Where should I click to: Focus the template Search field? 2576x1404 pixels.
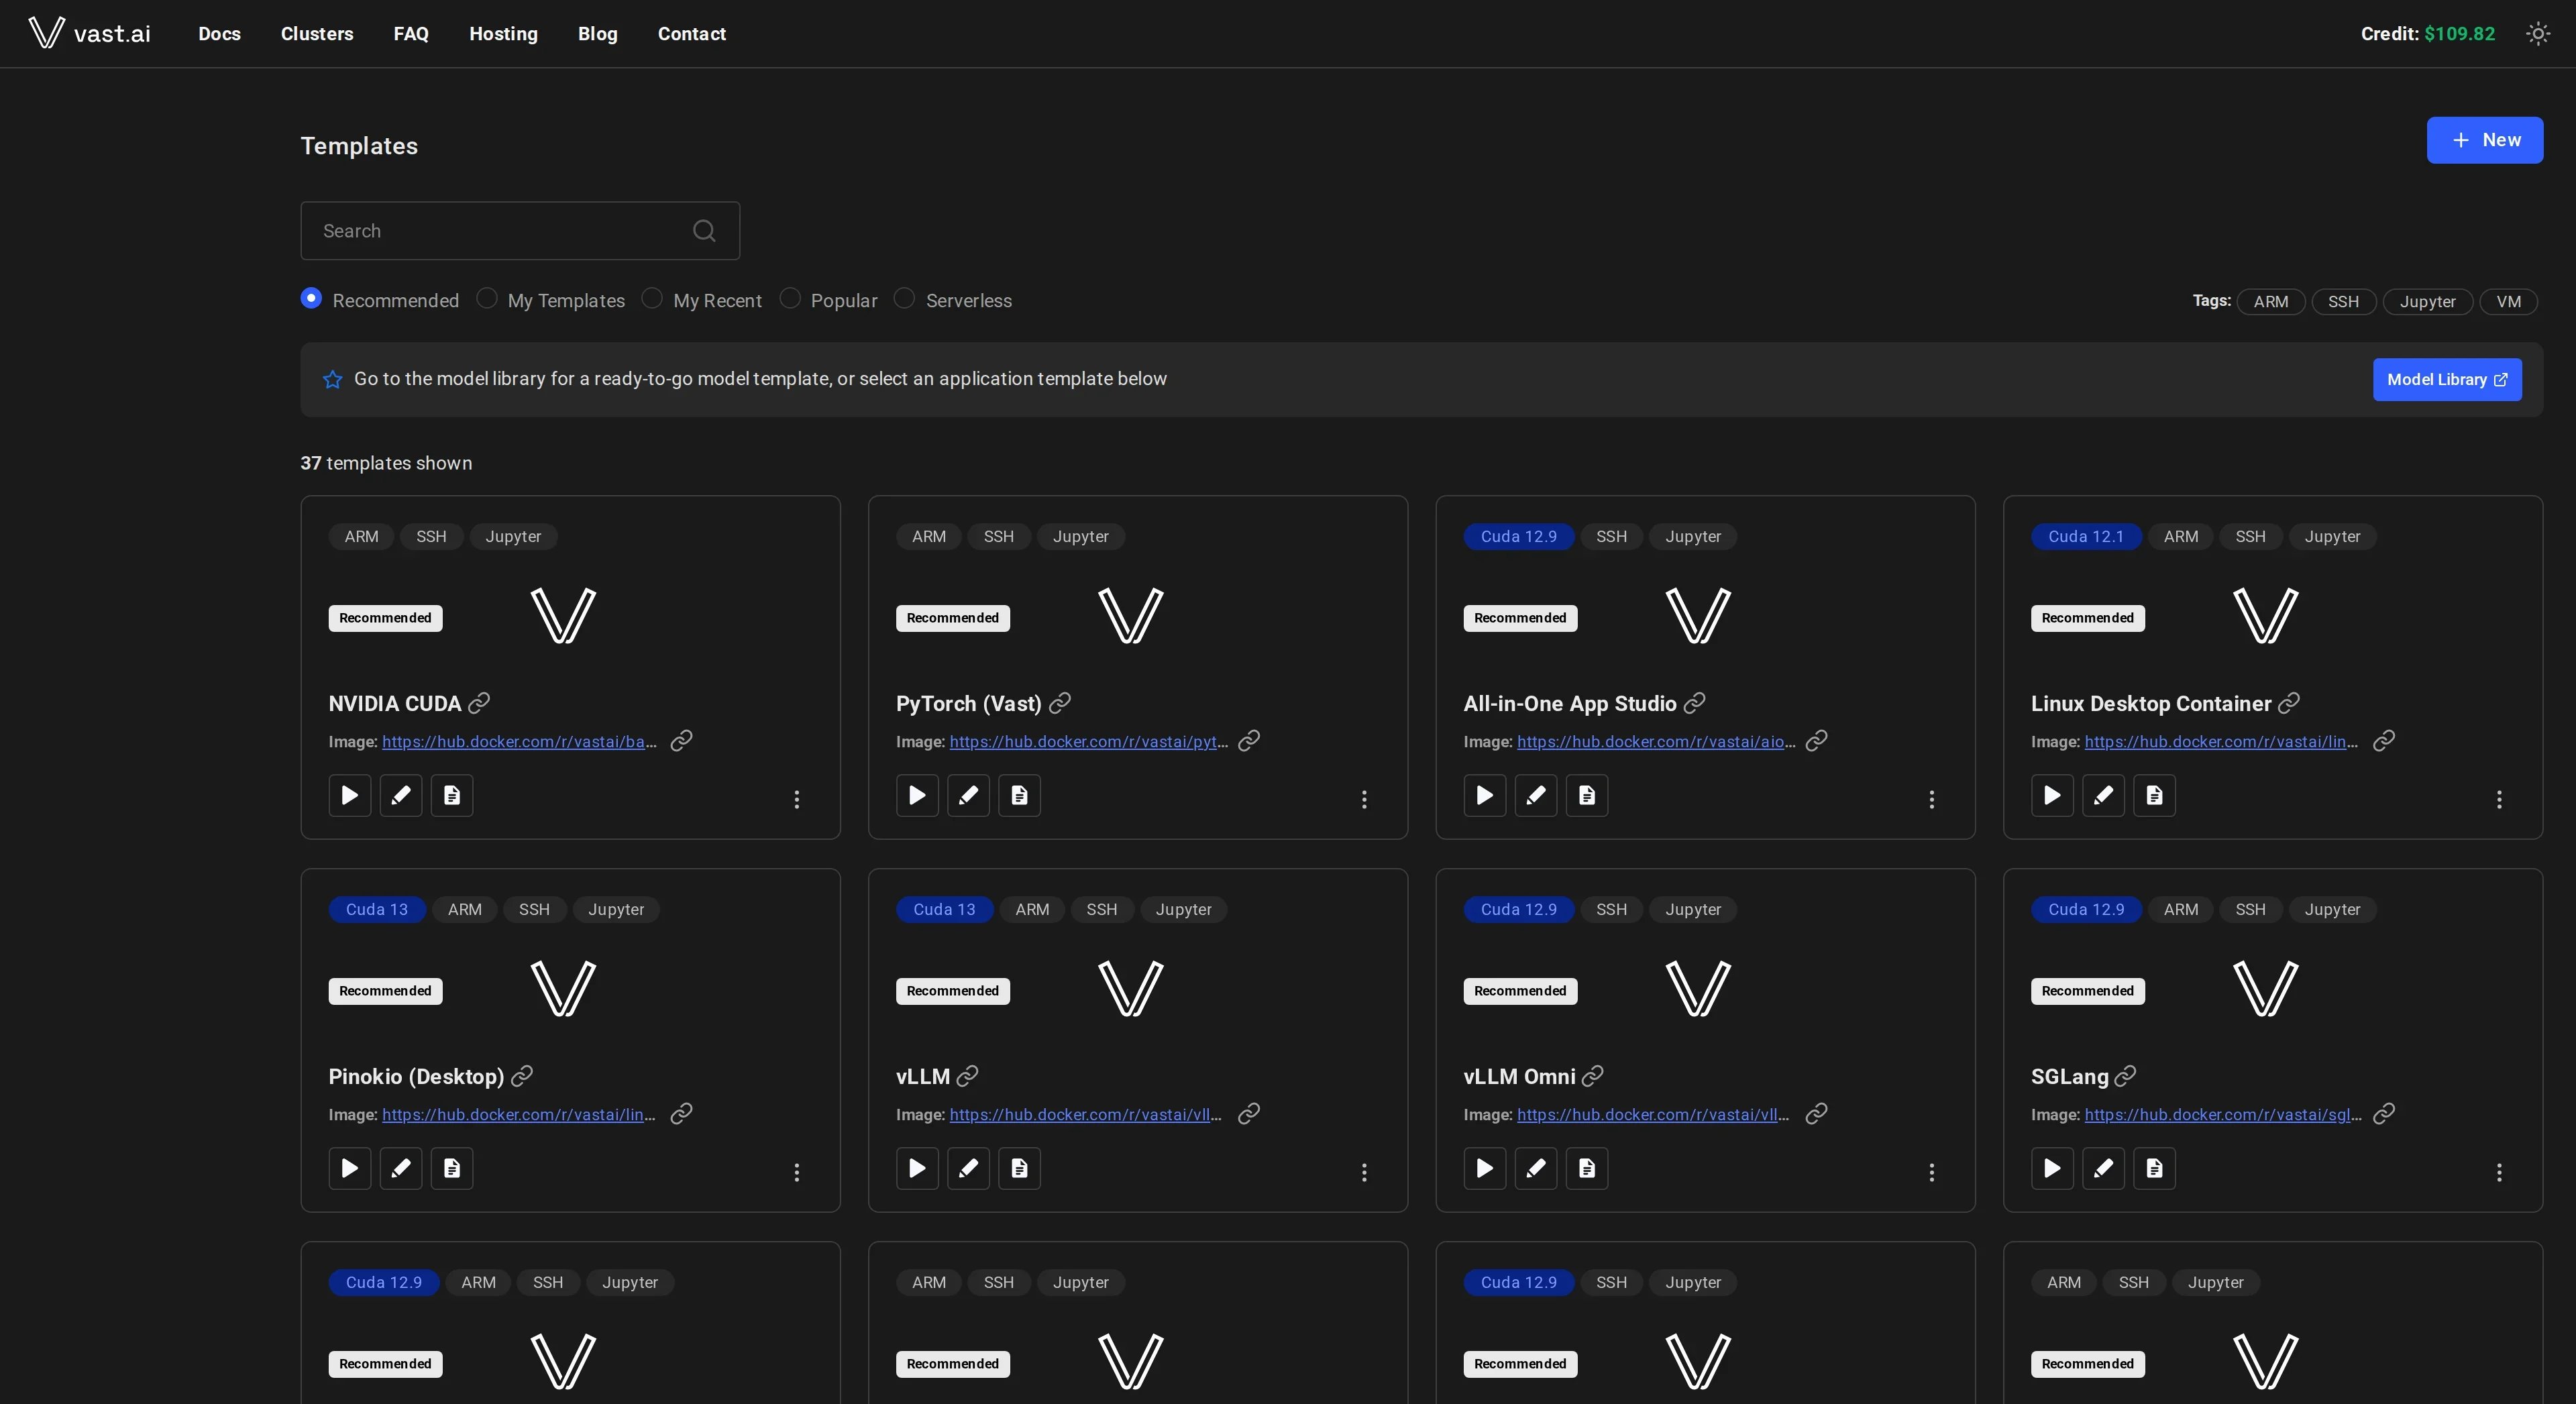pos(520,231)
